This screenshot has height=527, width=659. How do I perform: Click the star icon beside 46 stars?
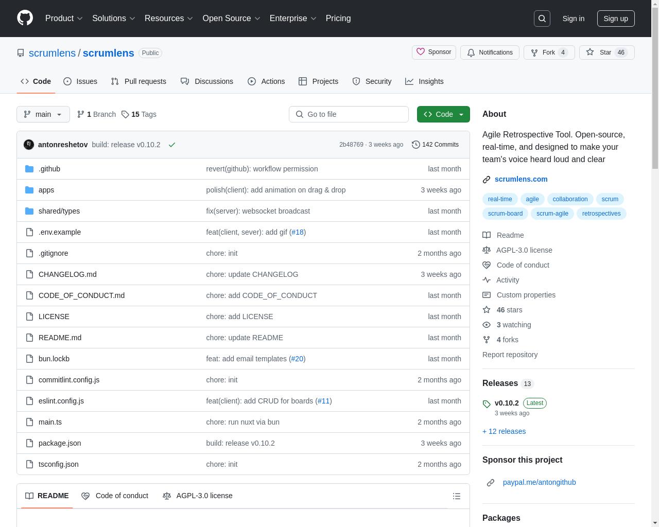click(487, 310)
